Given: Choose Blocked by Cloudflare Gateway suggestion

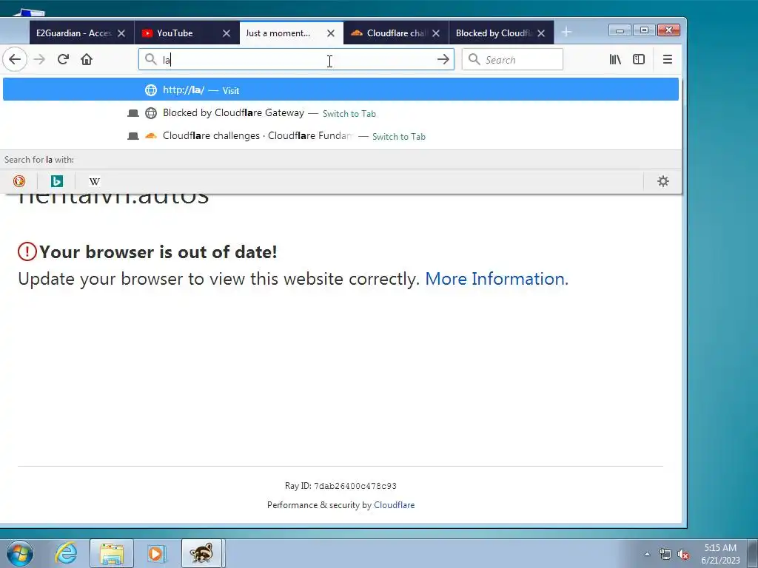Looking at the screenshot, I should (x=341, y=113).
